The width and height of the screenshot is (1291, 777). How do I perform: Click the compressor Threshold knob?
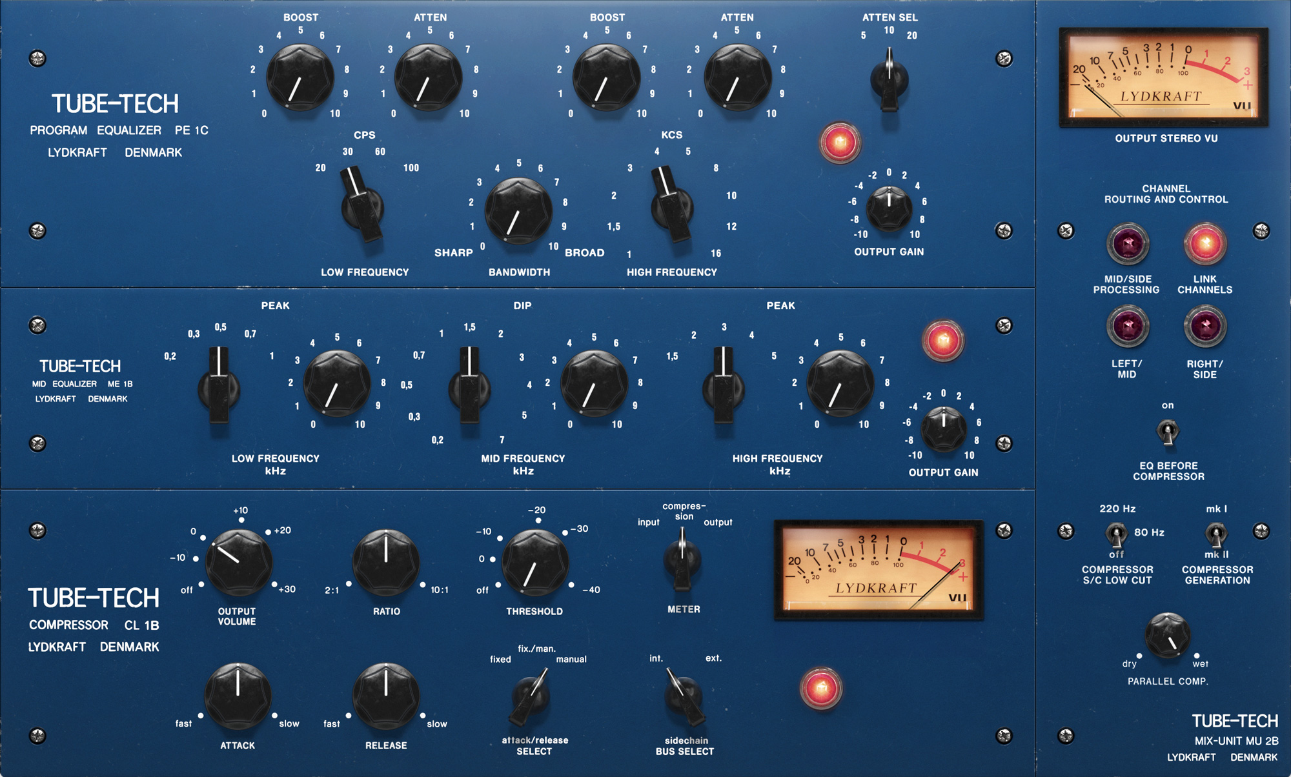tap(534, 563)
